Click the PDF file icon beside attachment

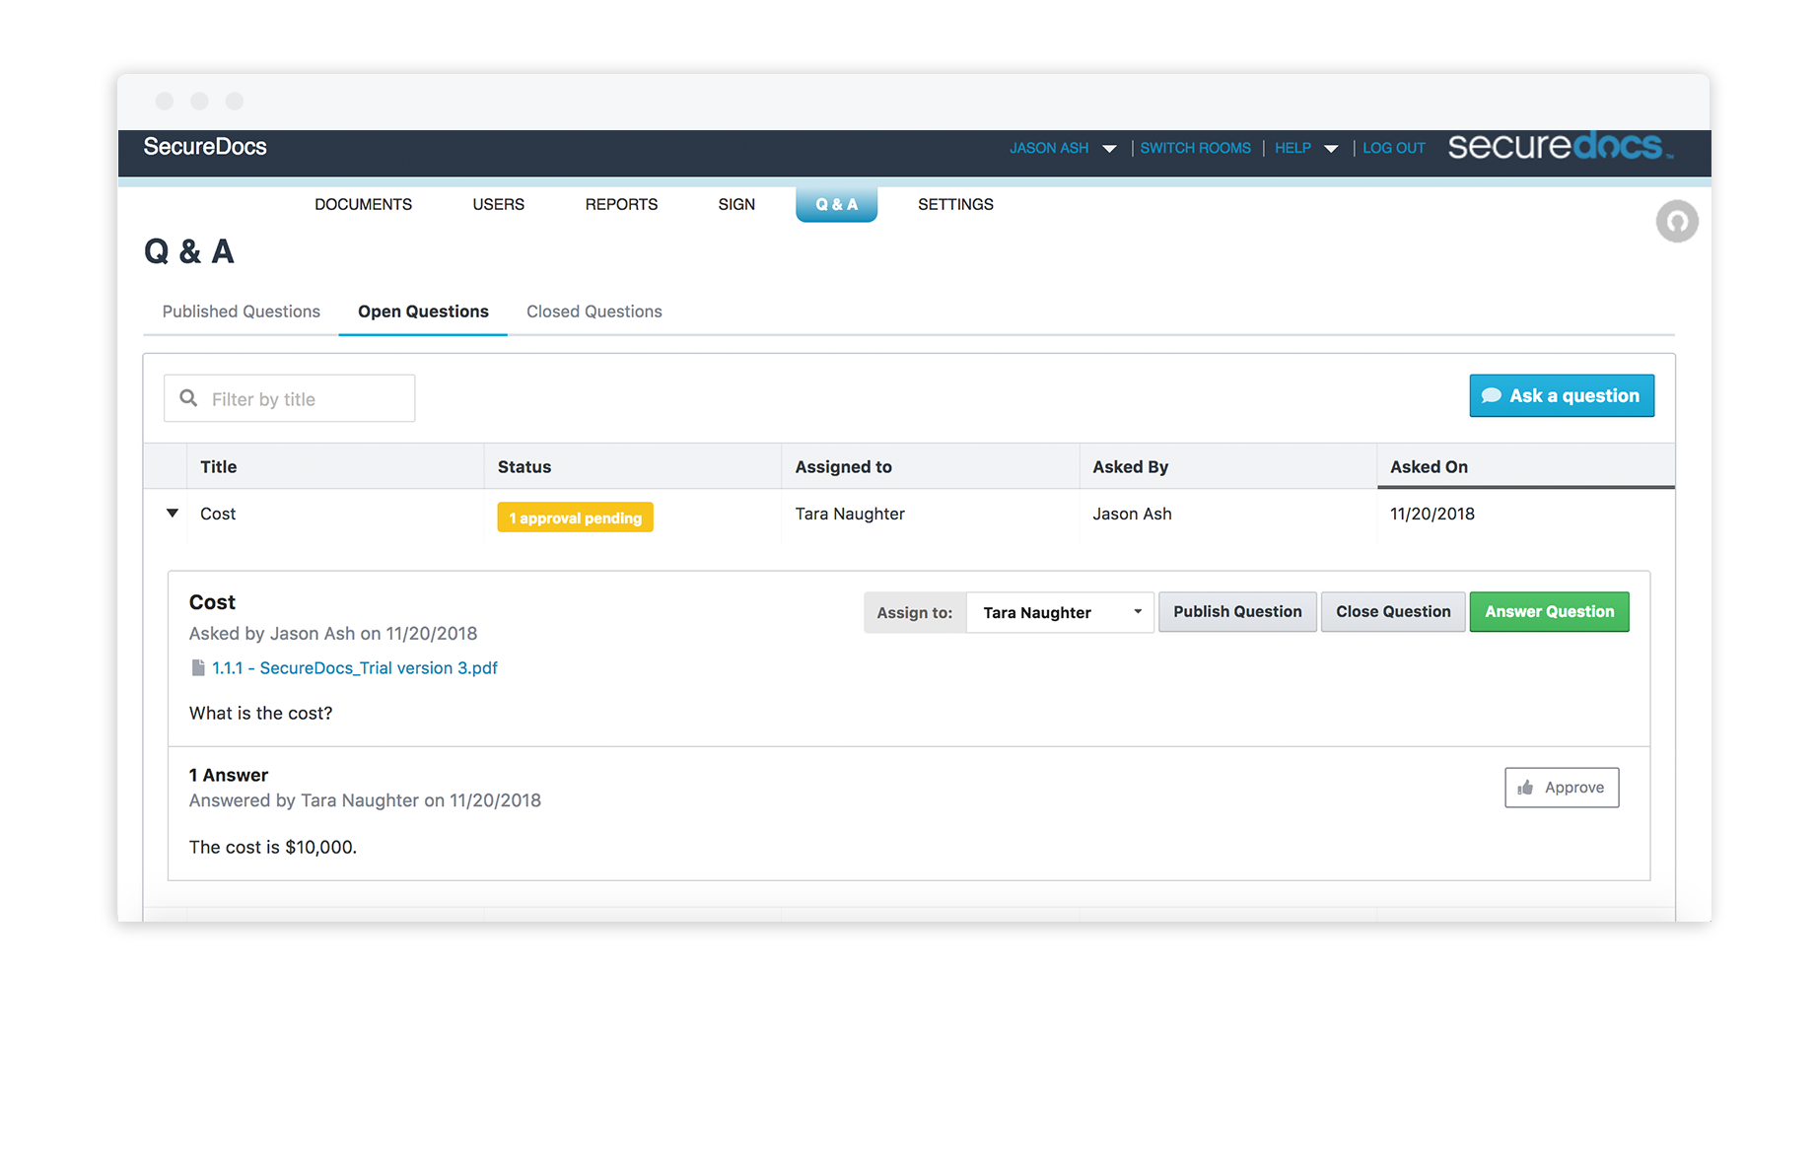tap(198, 668)
